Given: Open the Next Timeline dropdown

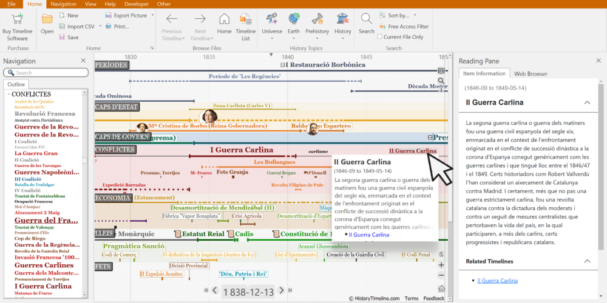Looking at the screenshot, I should [212, 38].
